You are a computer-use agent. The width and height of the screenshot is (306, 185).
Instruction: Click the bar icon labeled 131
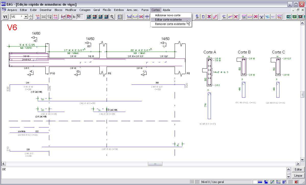click(x=244, y=17)
